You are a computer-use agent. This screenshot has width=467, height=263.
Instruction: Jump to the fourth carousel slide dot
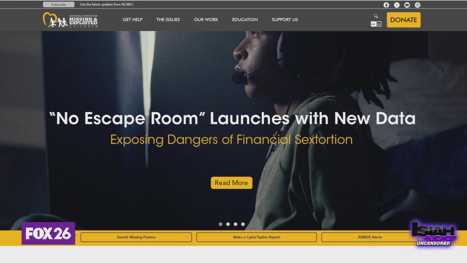[x=243, y=224]
